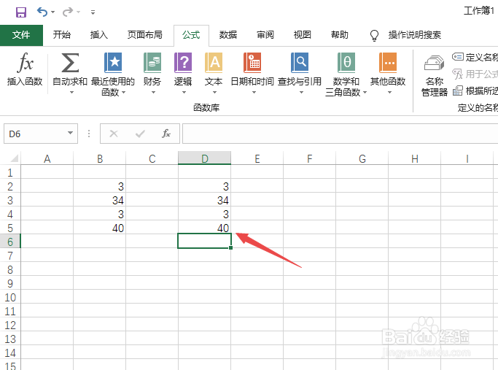Click 定义名称 button

click(x=475, y=57)
